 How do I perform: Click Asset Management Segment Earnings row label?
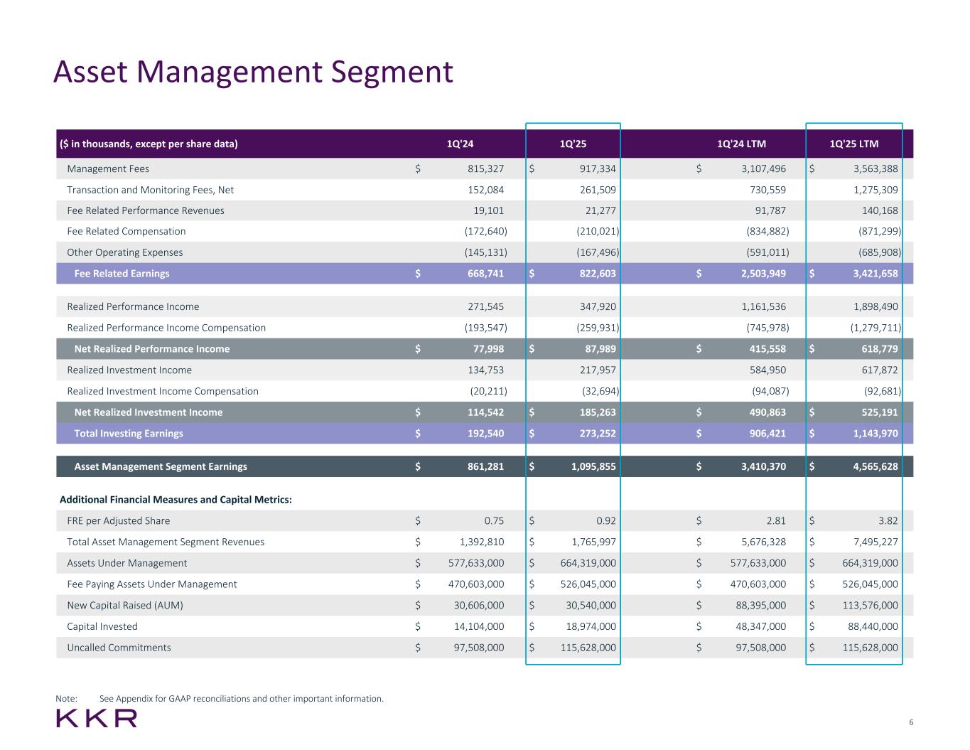pyautogui.click(x=161, y=467)
